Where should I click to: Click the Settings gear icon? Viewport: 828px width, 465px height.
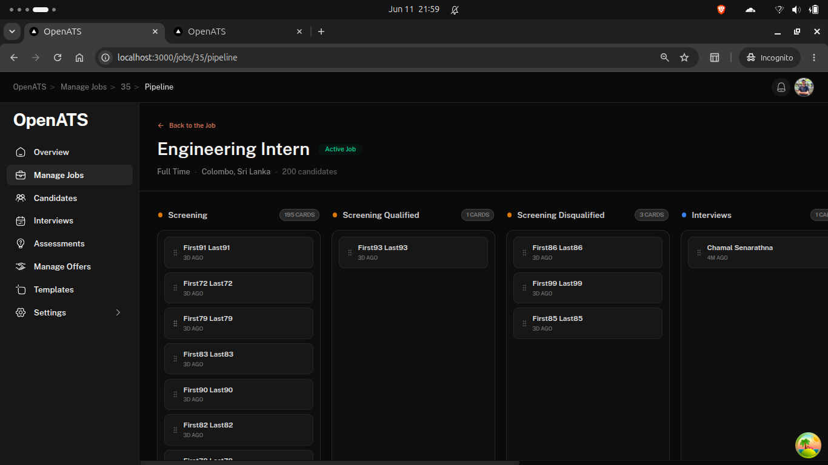point(21,312)
